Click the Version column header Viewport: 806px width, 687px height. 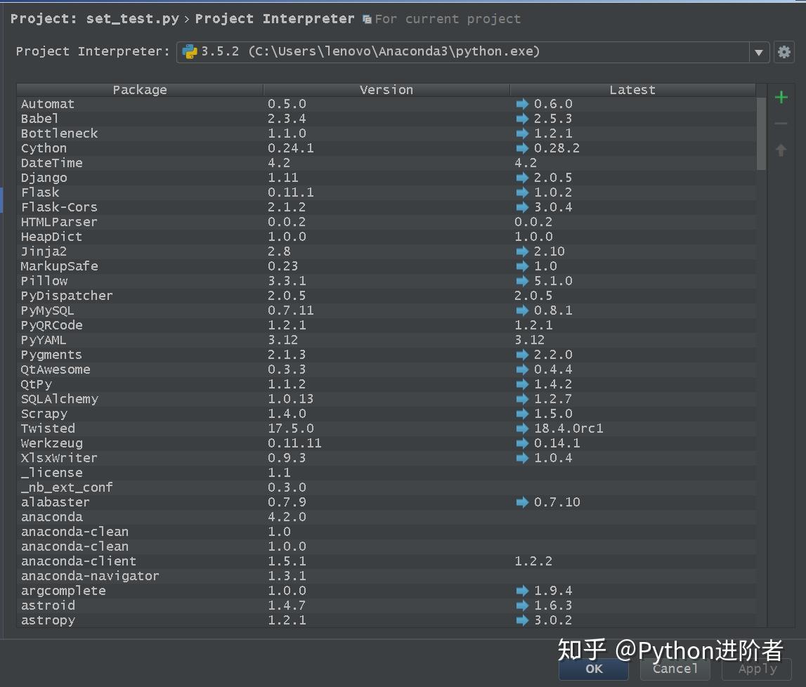[386, 90]
